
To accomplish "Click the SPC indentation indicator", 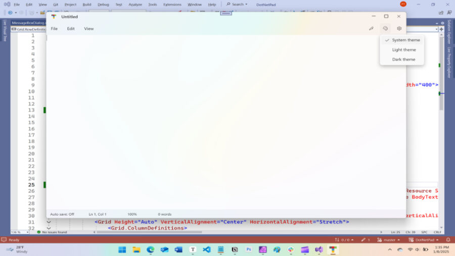I will click(x=424, y=232).
